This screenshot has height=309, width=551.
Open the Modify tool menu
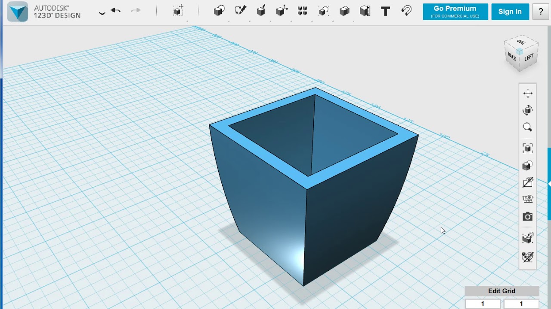click(282, 11)
